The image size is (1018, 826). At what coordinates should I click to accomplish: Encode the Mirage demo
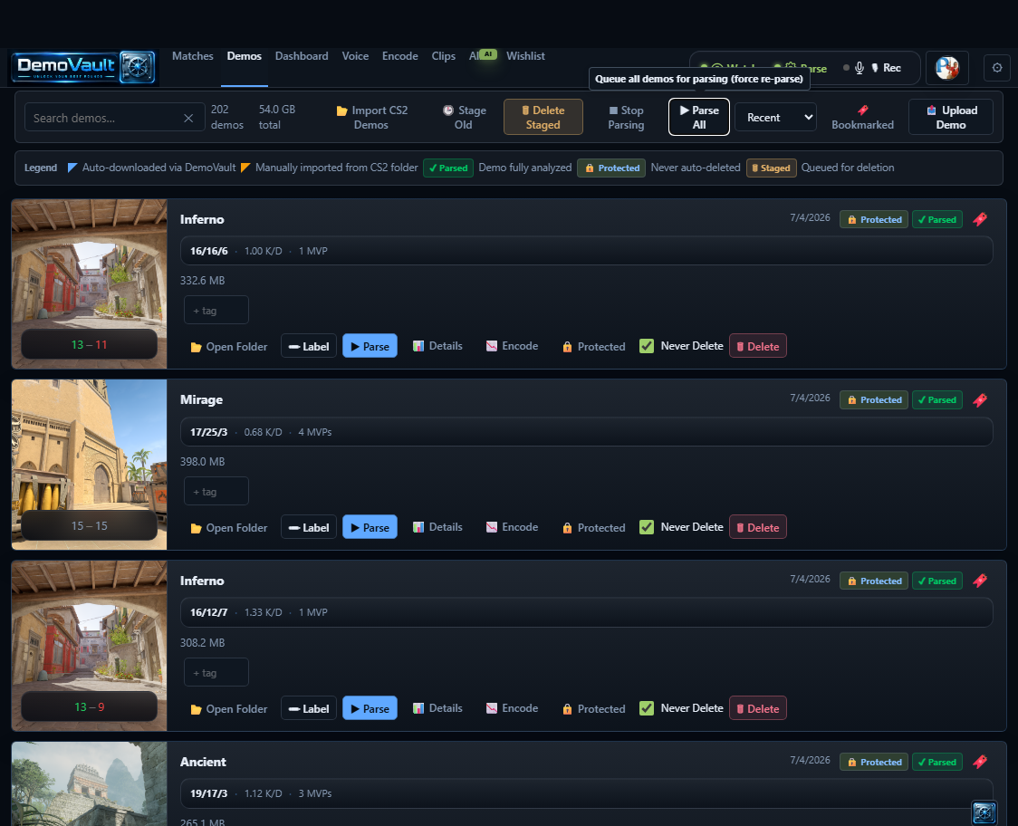(513, 527)
